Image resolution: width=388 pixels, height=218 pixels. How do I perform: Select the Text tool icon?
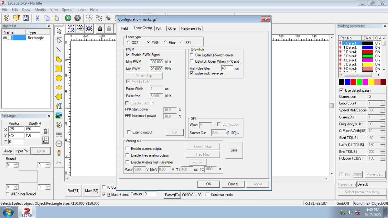click(59, 106)
